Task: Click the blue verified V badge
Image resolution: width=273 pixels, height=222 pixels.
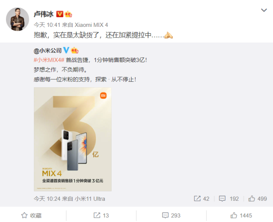Action: [66, 50]
